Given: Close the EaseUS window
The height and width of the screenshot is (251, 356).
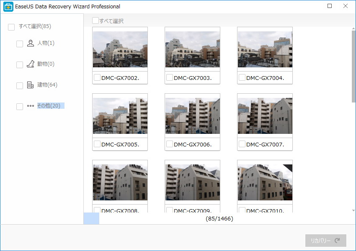Looking at the screenshot, I should (x=346, y=6).
